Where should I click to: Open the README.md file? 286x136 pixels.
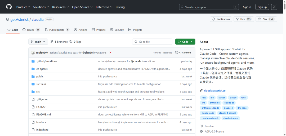[x=43, y=115]
